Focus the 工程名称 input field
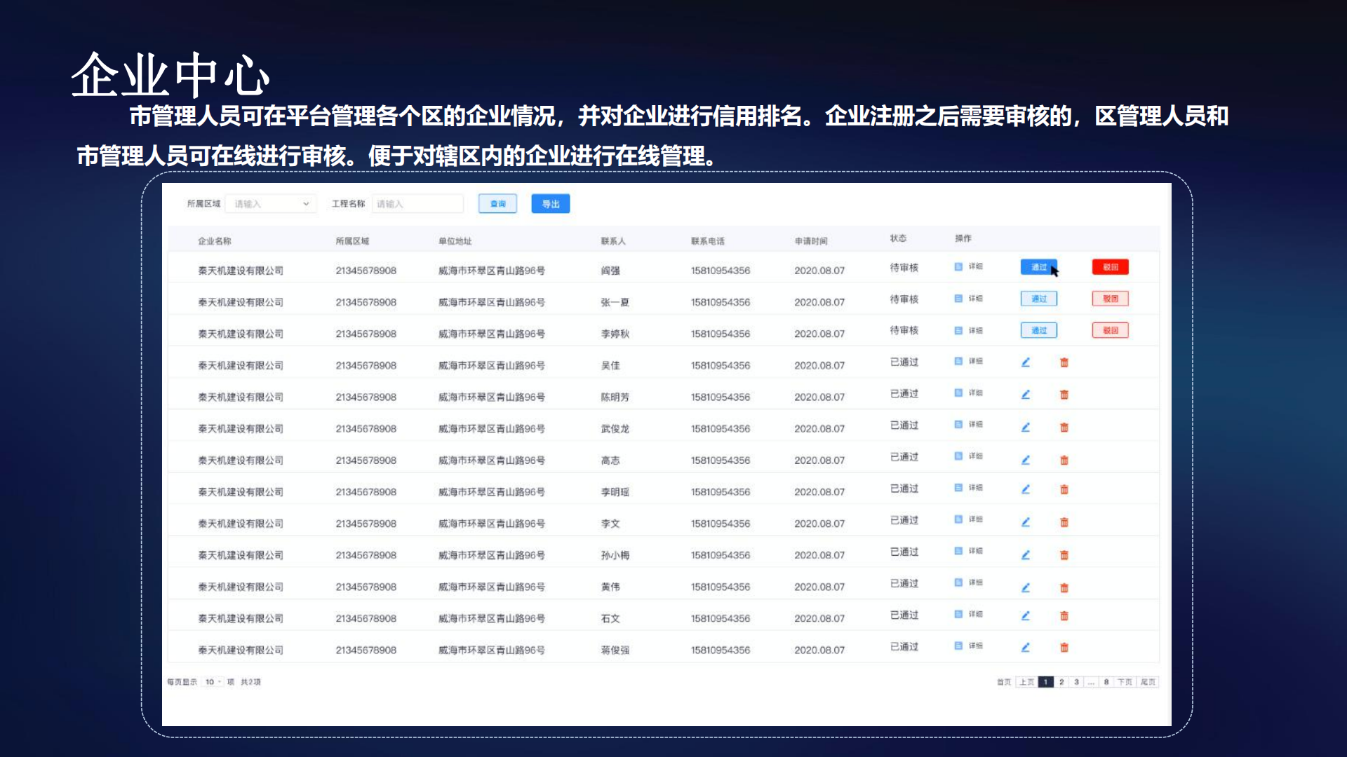Screen dimensions: 1347x757 point(417,203)
